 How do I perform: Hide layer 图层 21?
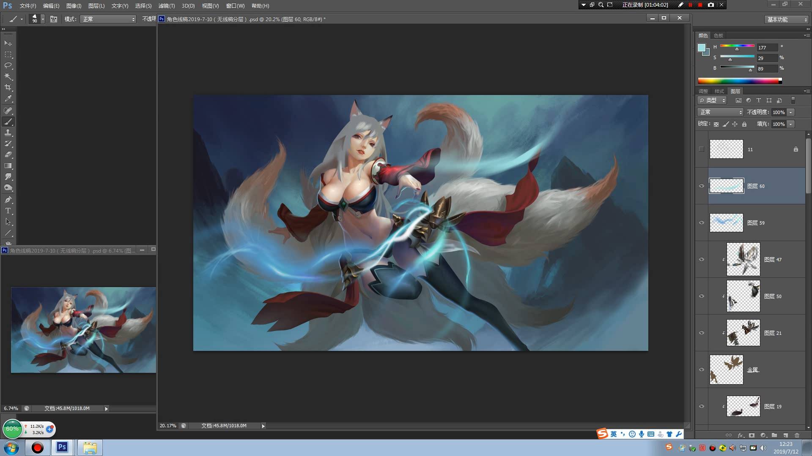click(702, 333)
